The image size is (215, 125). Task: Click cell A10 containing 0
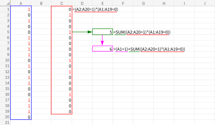click(x=21, y=60)
